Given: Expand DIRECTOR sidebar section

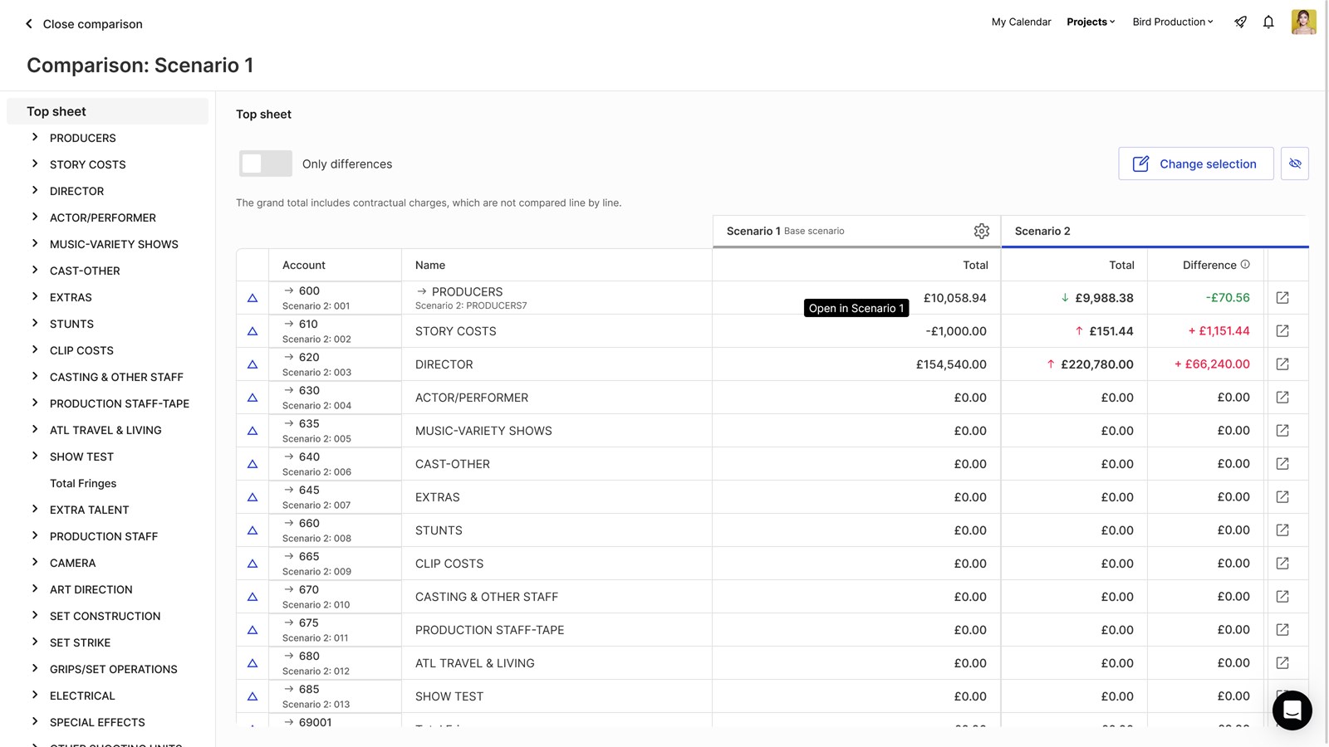Looking at the screenshot, I should 35,190.
